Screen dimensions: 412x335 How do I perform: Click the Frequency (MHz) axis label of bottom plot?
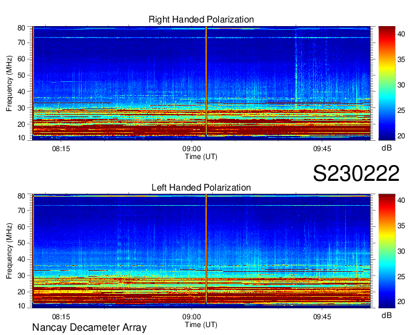click(9, 251)
